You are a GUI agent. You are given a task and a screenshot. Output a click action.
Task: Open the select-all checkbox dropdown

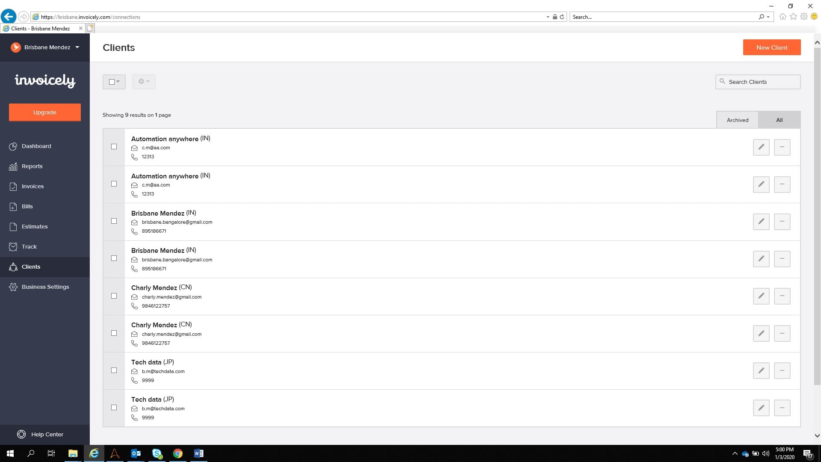(x=114, y=82)
